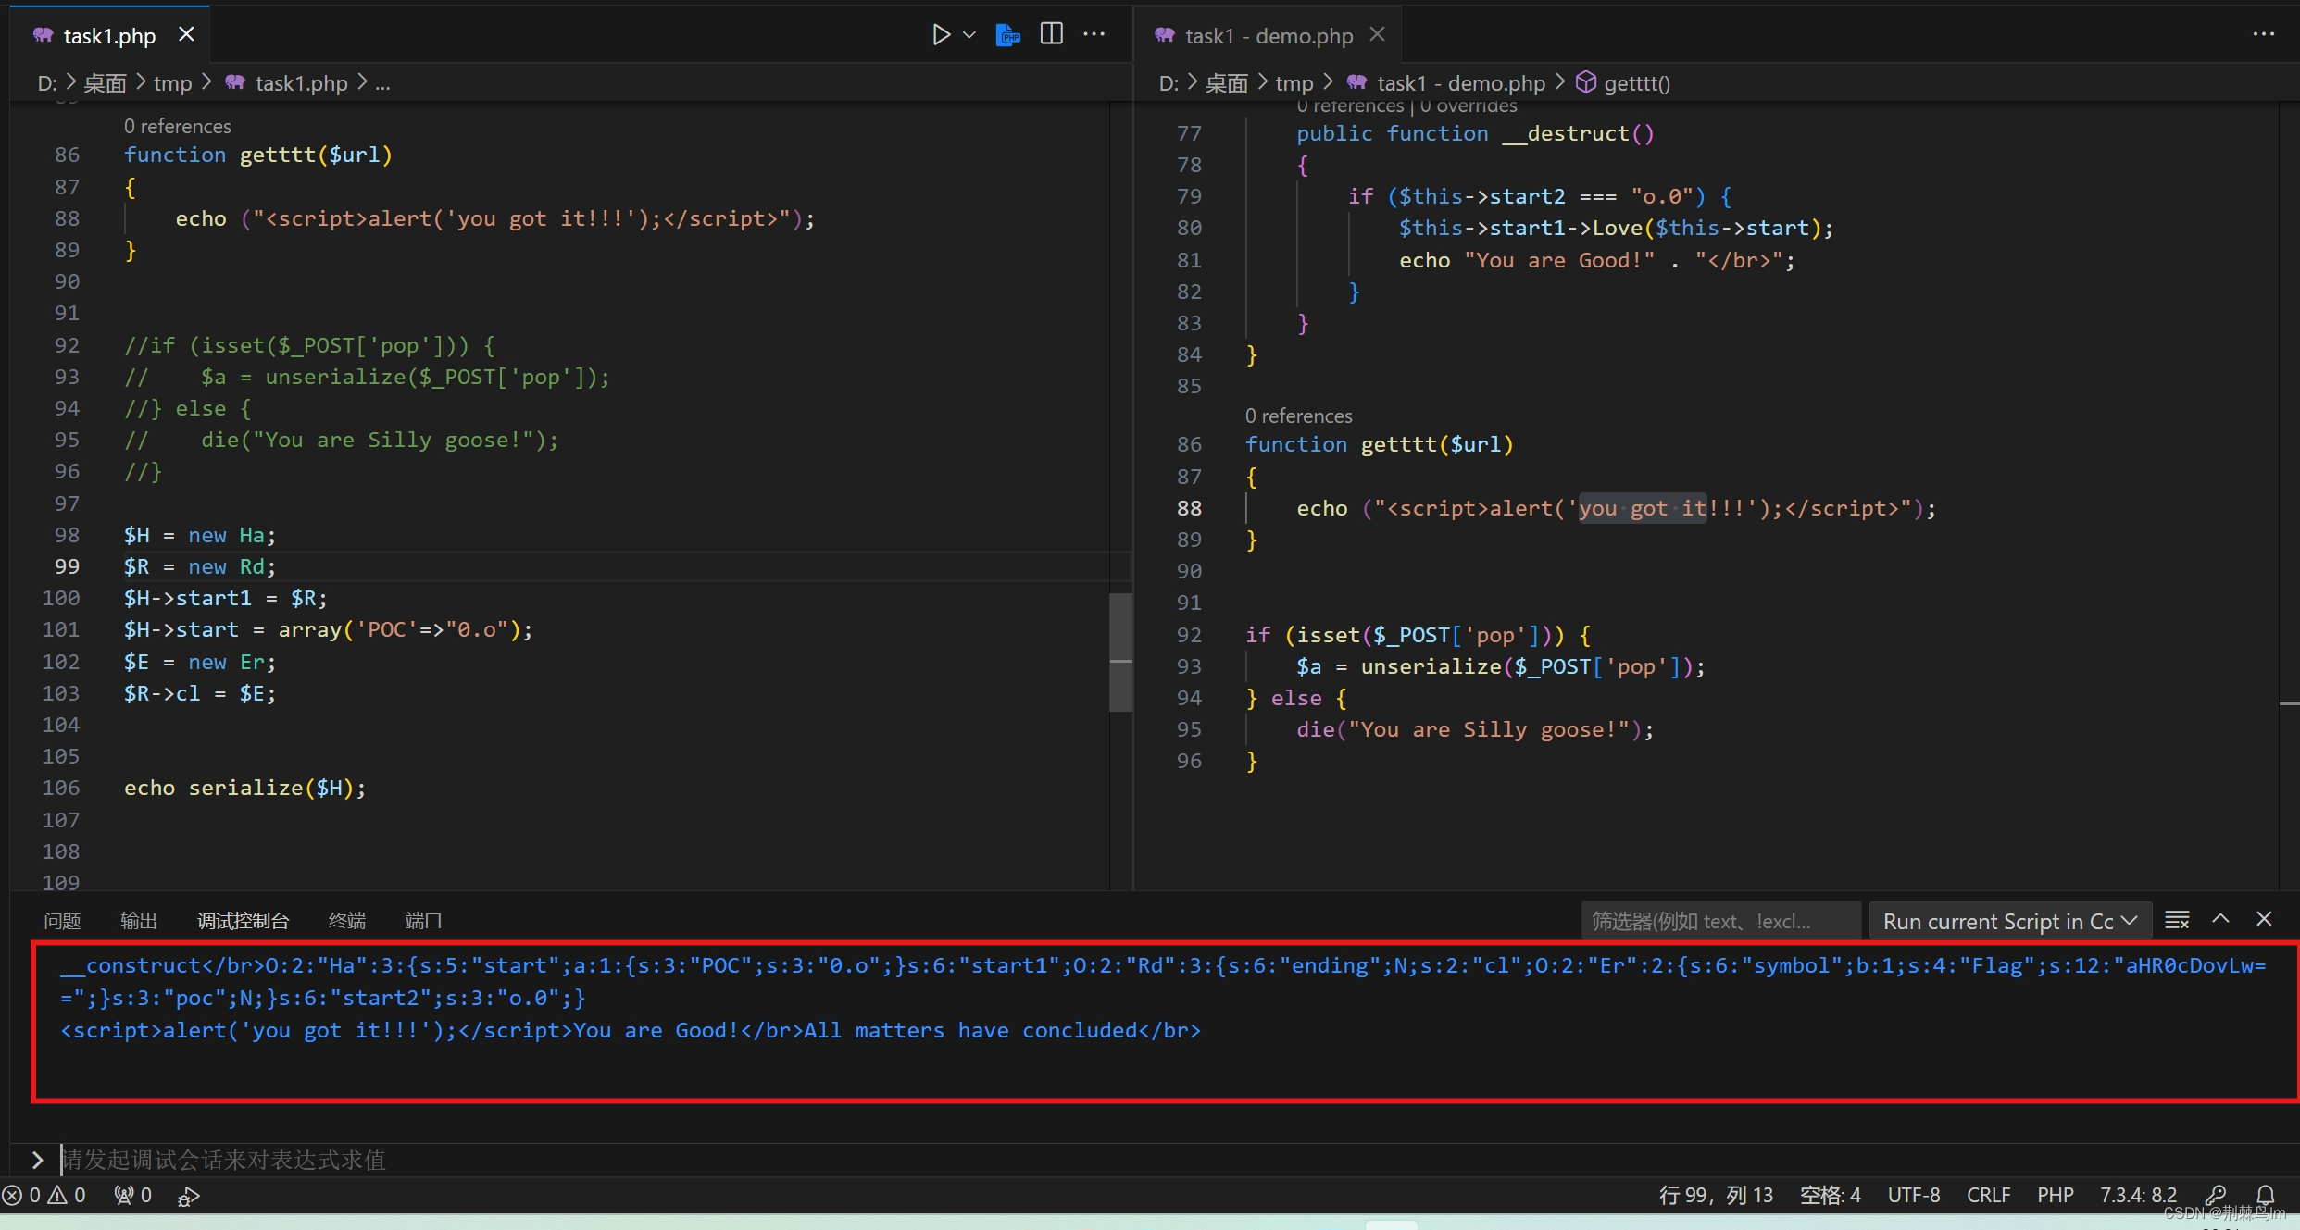Click line number 88 in right editor gutter

1189,508
